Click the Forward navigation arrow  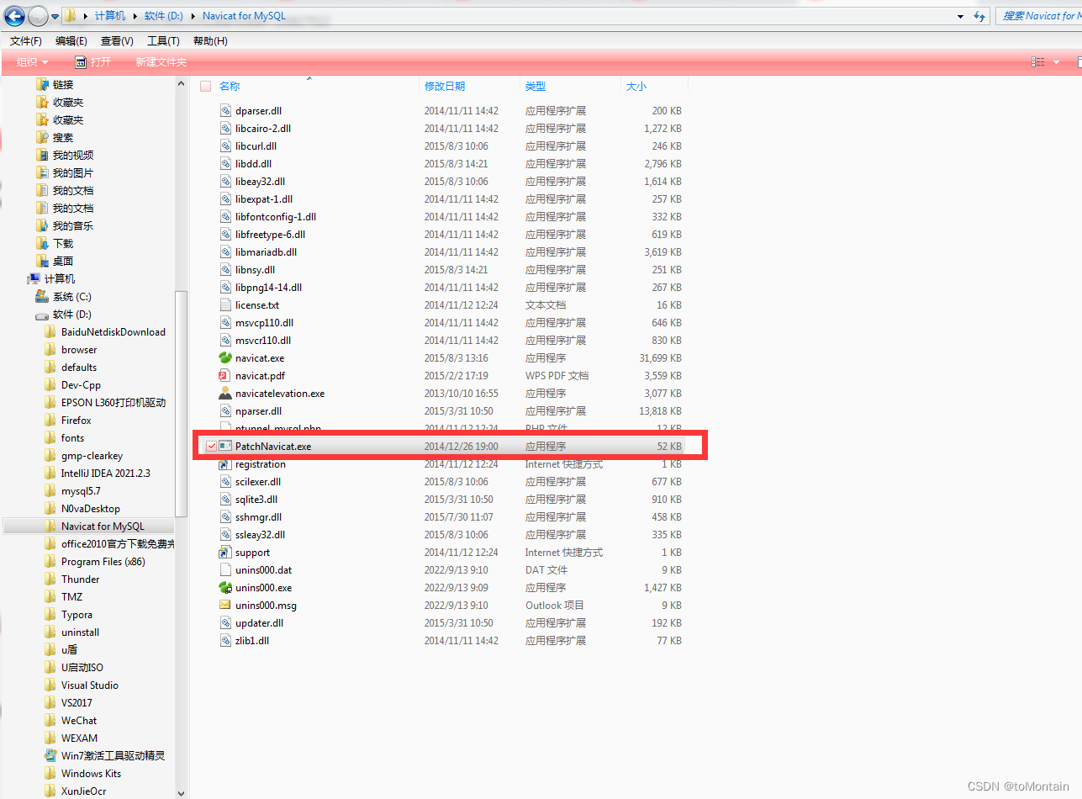[x=38, y=15]
